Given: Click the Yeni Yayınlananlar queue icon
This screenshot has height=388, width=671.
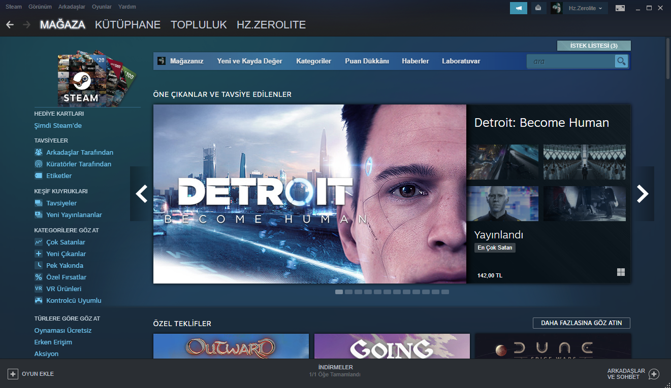Looking at the screenshot, I should click(x=39, y=215).
